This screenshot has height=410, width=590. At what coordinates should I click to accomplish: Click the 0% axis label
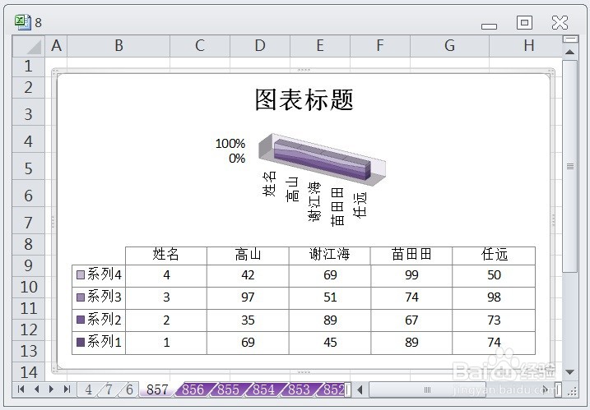(x=237, y=159)
